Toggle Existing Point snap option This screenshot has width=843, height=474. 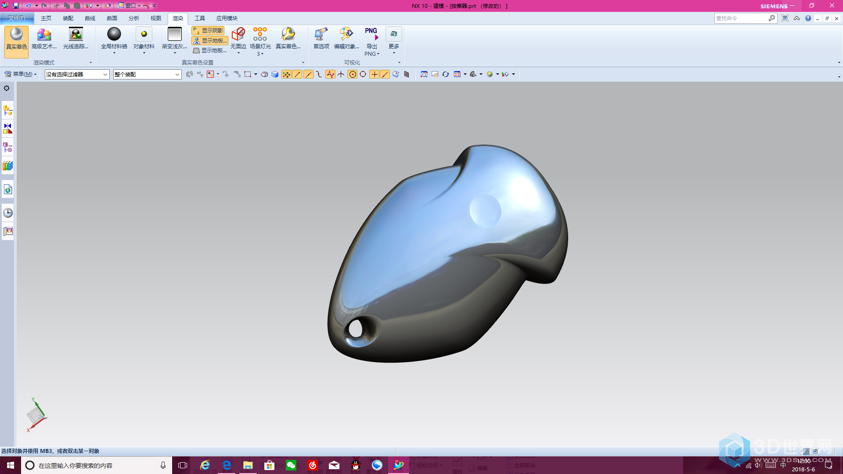point(374,74)
